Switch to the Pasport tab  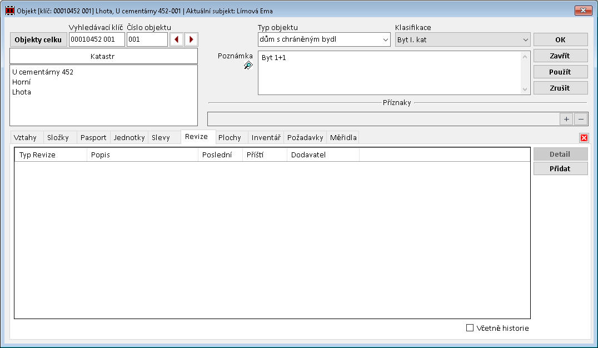93,137
